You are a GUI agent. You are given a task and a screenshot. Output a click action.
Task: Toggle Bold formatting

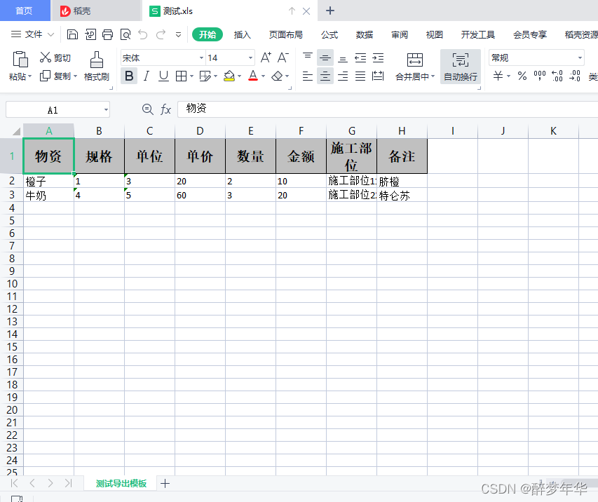click(129, 76)
